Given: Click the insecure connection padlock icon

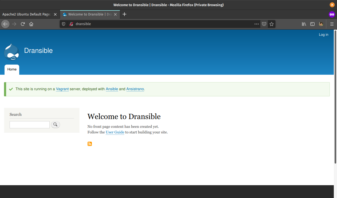Looking at the screenshot, I should point(71,24).
